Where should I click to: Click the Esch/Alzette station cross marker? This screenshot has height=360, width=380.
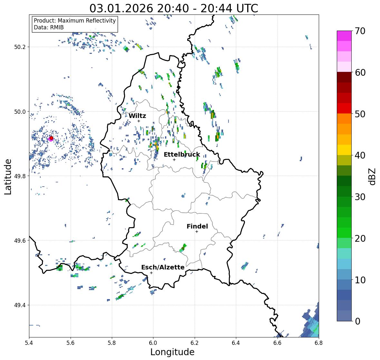[151, 273]
